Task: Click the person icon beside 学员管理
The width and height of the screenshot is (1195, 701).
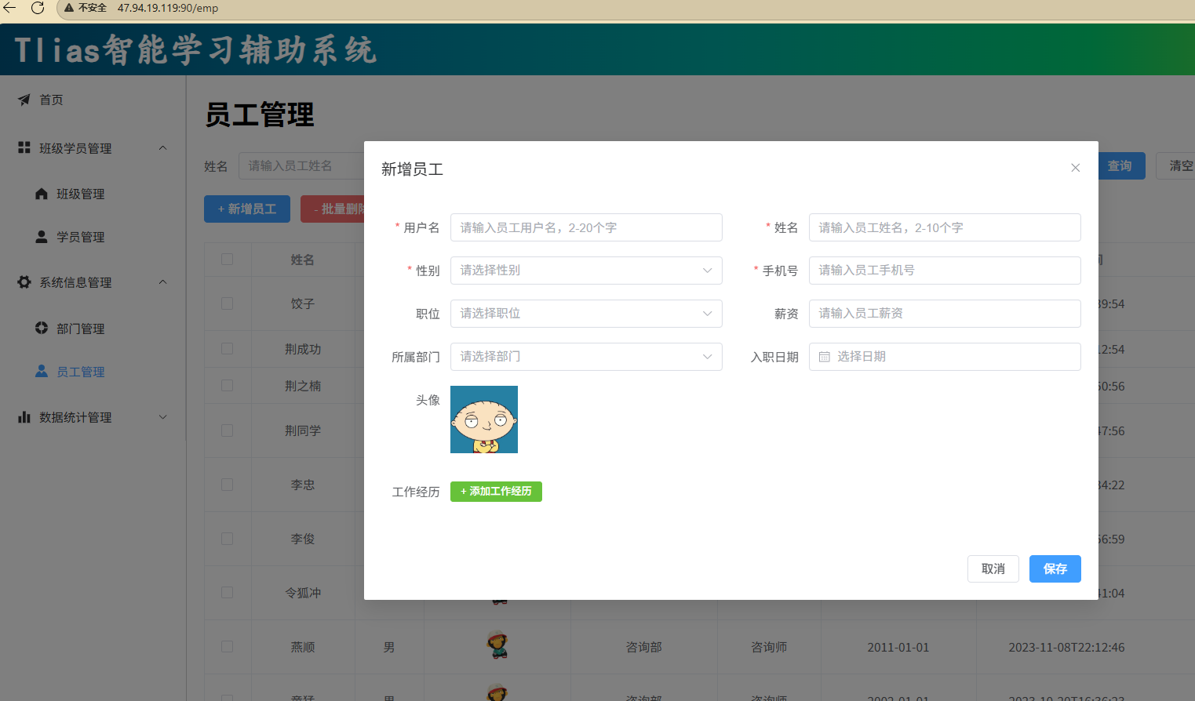Action: pos(42,236)
